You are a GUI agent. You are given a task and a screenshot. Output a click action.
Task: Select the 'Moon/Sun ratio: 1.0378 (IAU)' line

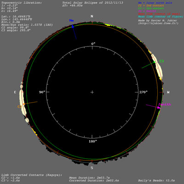(27, 25)
